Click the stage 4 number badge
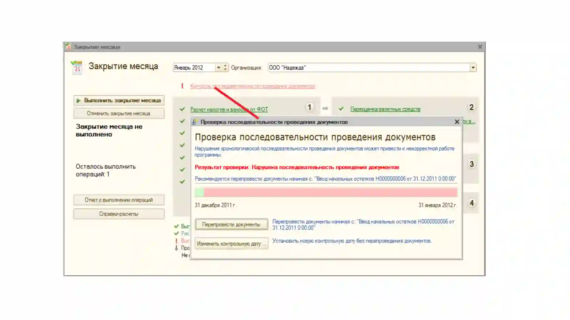The height and width of the screenshot is (320, 570). 472,203
